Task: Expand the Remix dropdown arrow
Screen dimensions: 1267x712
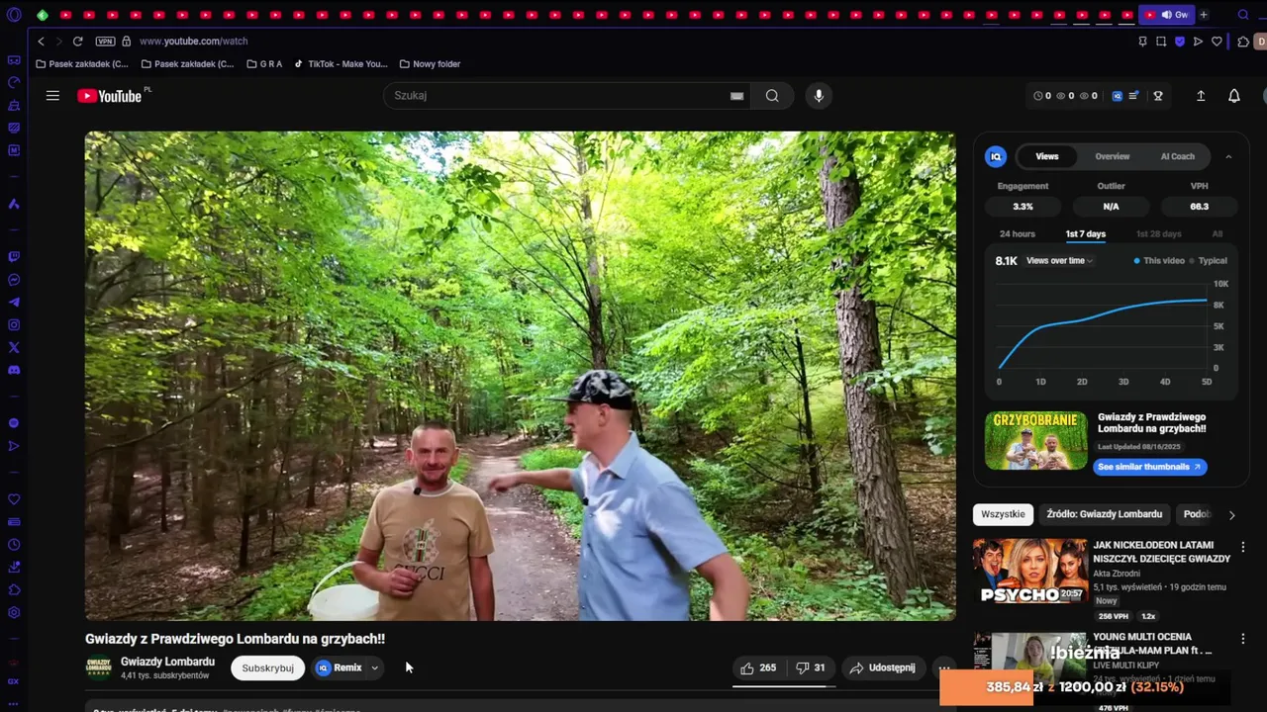Action: click(x=374, y=667)
